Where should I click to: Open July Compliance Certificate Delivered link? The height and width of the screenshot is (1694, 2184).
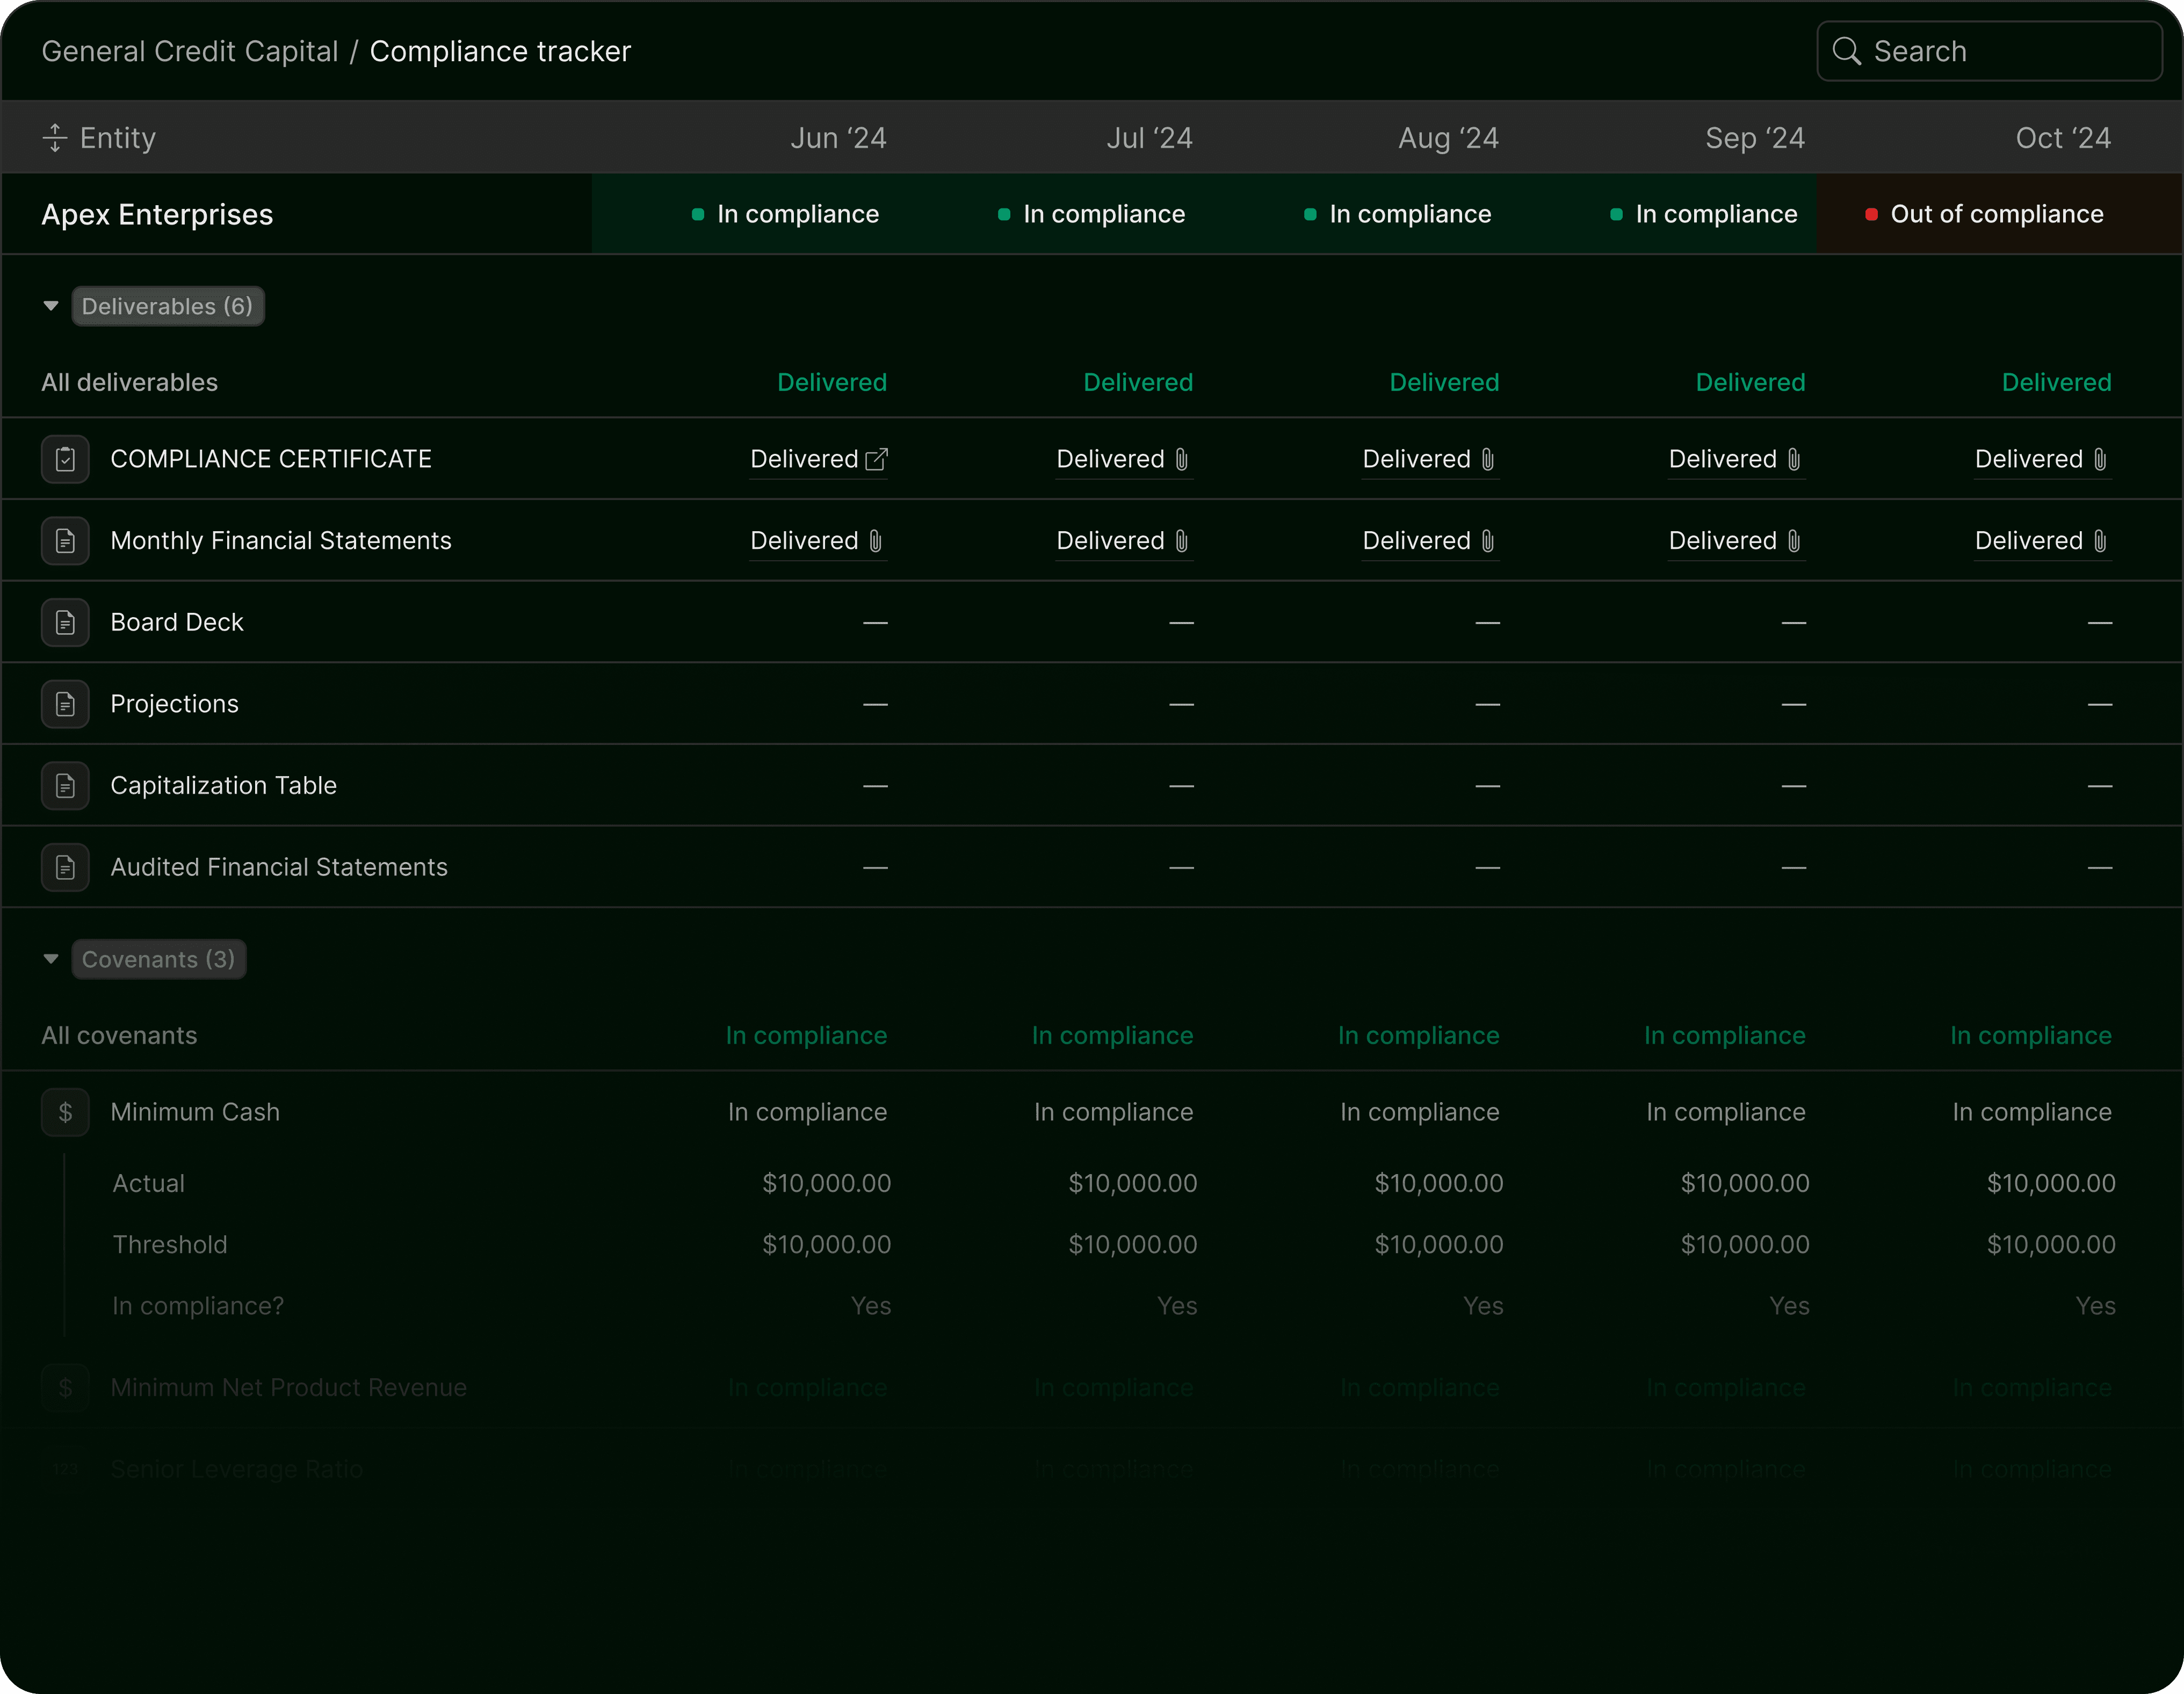tap(1110, 459)
